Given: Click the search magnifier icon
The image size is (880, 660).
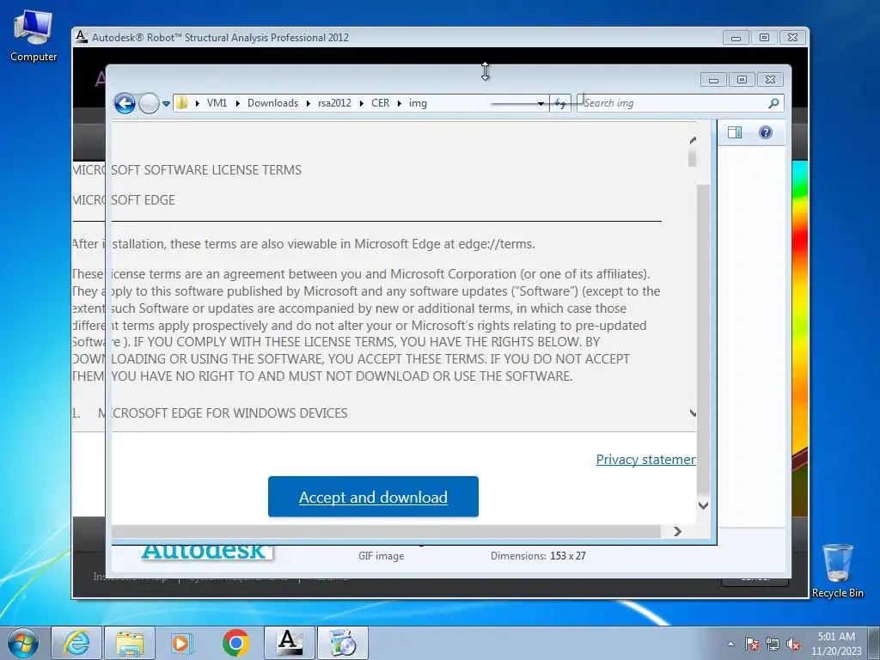Looking at the screenshot, I should coord(774,103).
